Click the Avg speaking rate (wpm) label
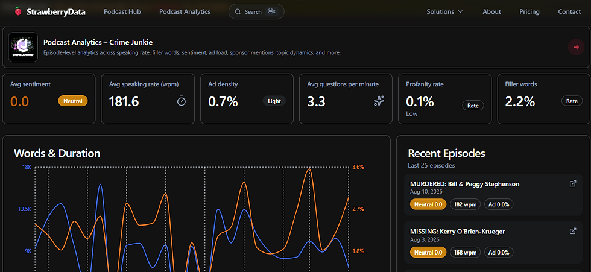This screenshot has height=272, width=591. (144, 84)
